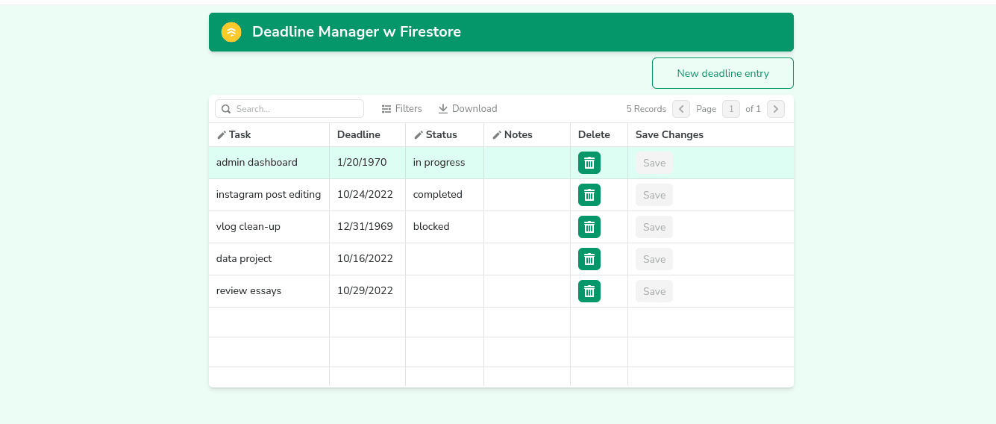This screenshot has width=996, height=424.
Task: Click the Status column header
Action: pyautogui.click(x=441, y=135)
